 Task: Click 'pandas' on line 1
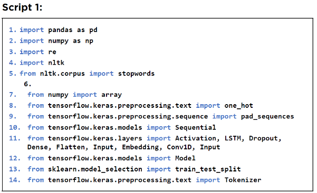coord(60,30)
